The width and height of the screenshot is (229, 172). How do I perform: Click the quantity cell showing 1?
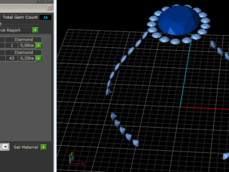point(11,45)
